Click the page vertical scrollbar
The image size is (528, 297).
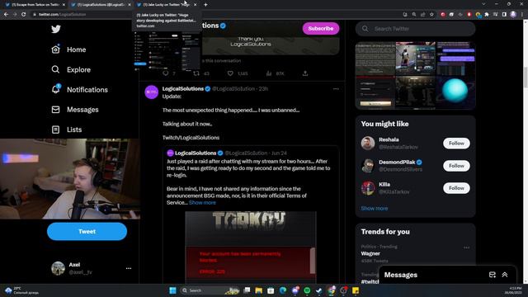click(x=526, y=77)
